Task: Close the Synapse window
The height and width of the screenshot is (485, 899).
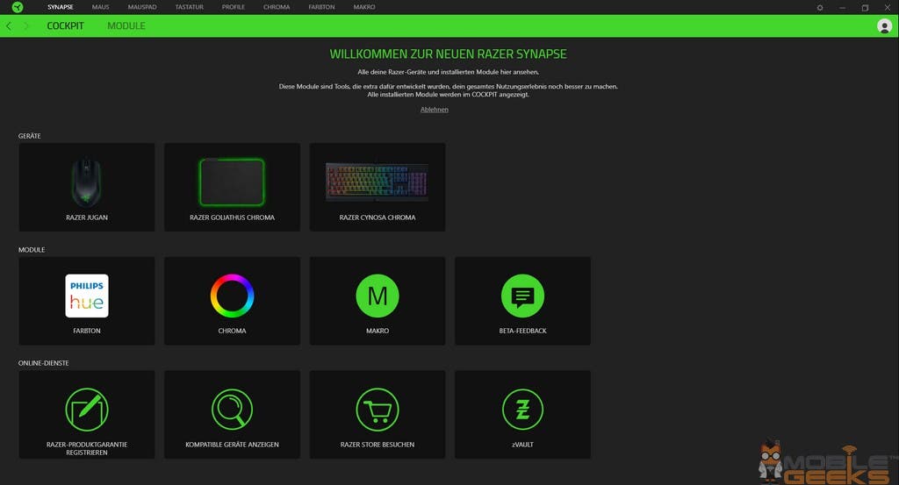Action: tap(887, 7)
